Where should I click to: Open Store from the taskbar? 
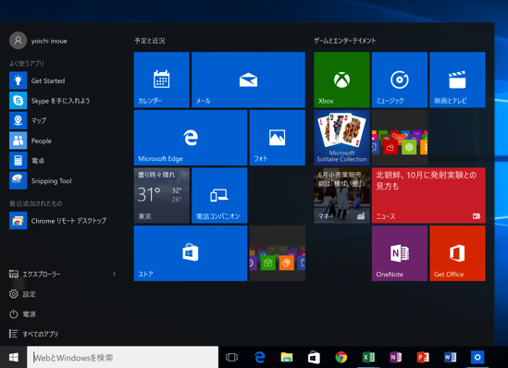[x=314, y=357]
